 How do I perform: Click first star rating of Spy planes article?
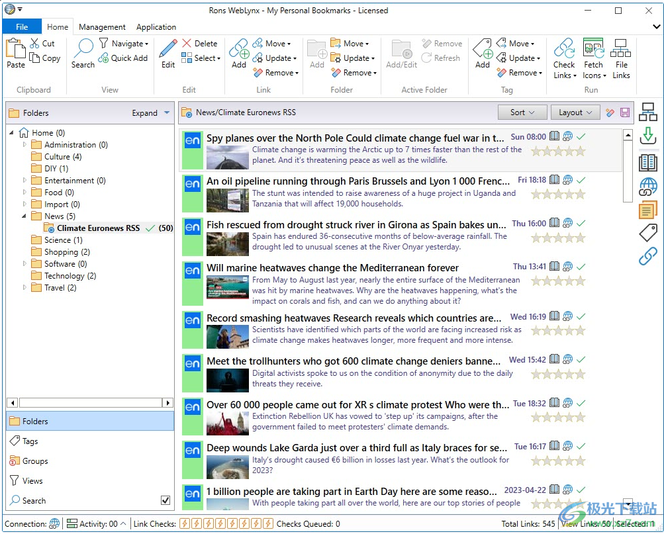coord(537,151)
